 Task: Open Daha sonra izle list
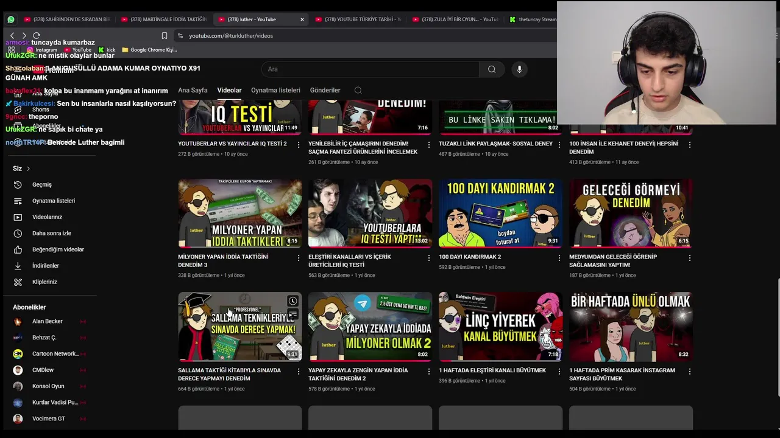pos(52,233)
